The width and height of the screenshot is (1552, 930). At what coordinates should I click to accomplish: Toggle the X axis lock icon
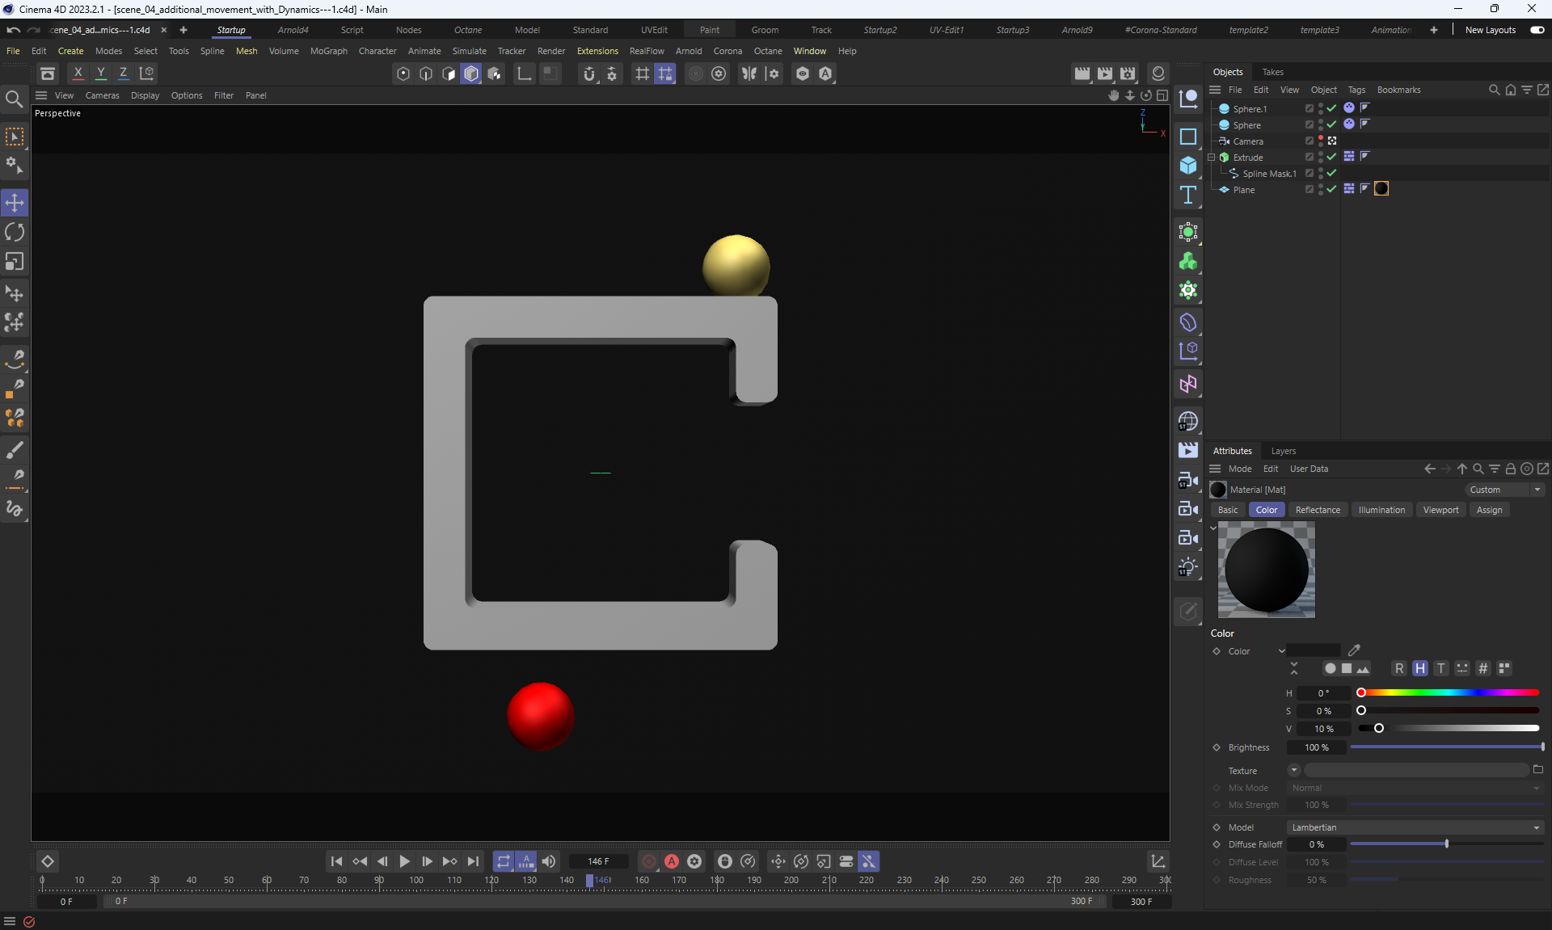(78, 74)
